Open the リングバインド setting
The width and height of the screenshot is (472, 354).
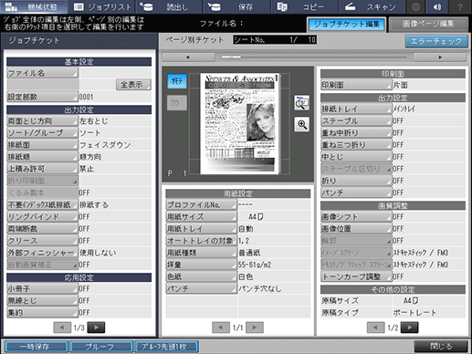click(42, 217)
